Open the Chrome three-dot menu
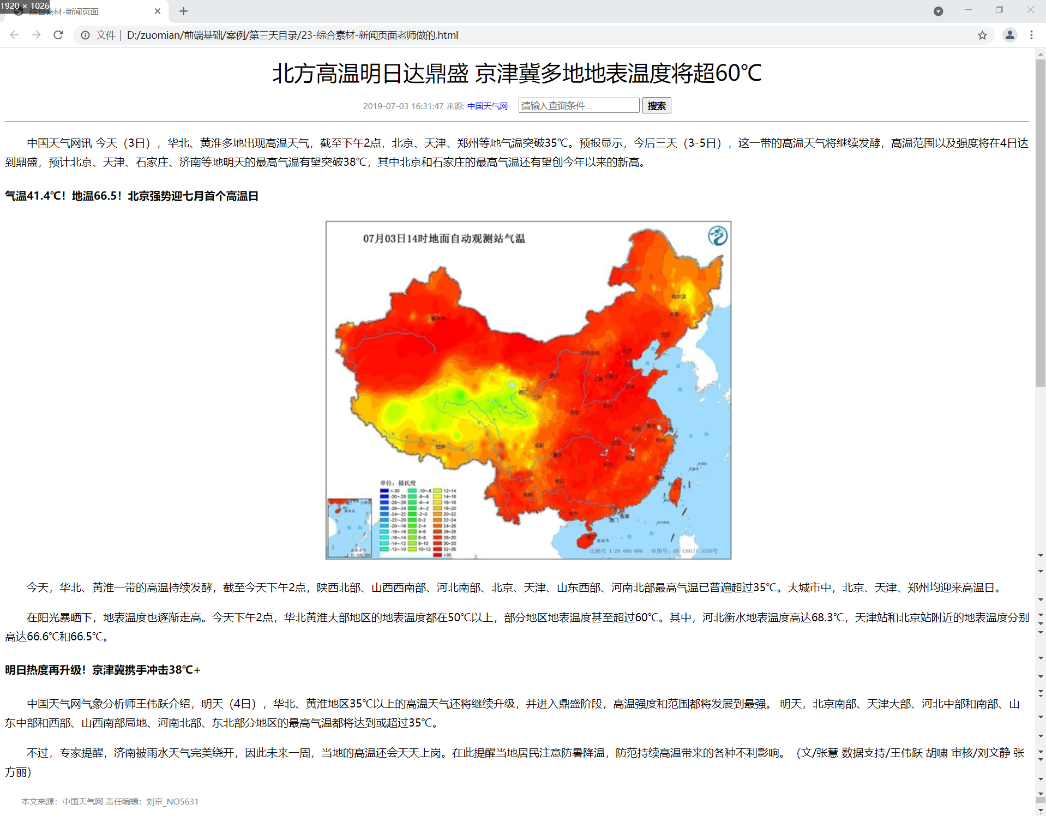Viewport: 1046px width, 816px height. click(x=1031, y=35)
